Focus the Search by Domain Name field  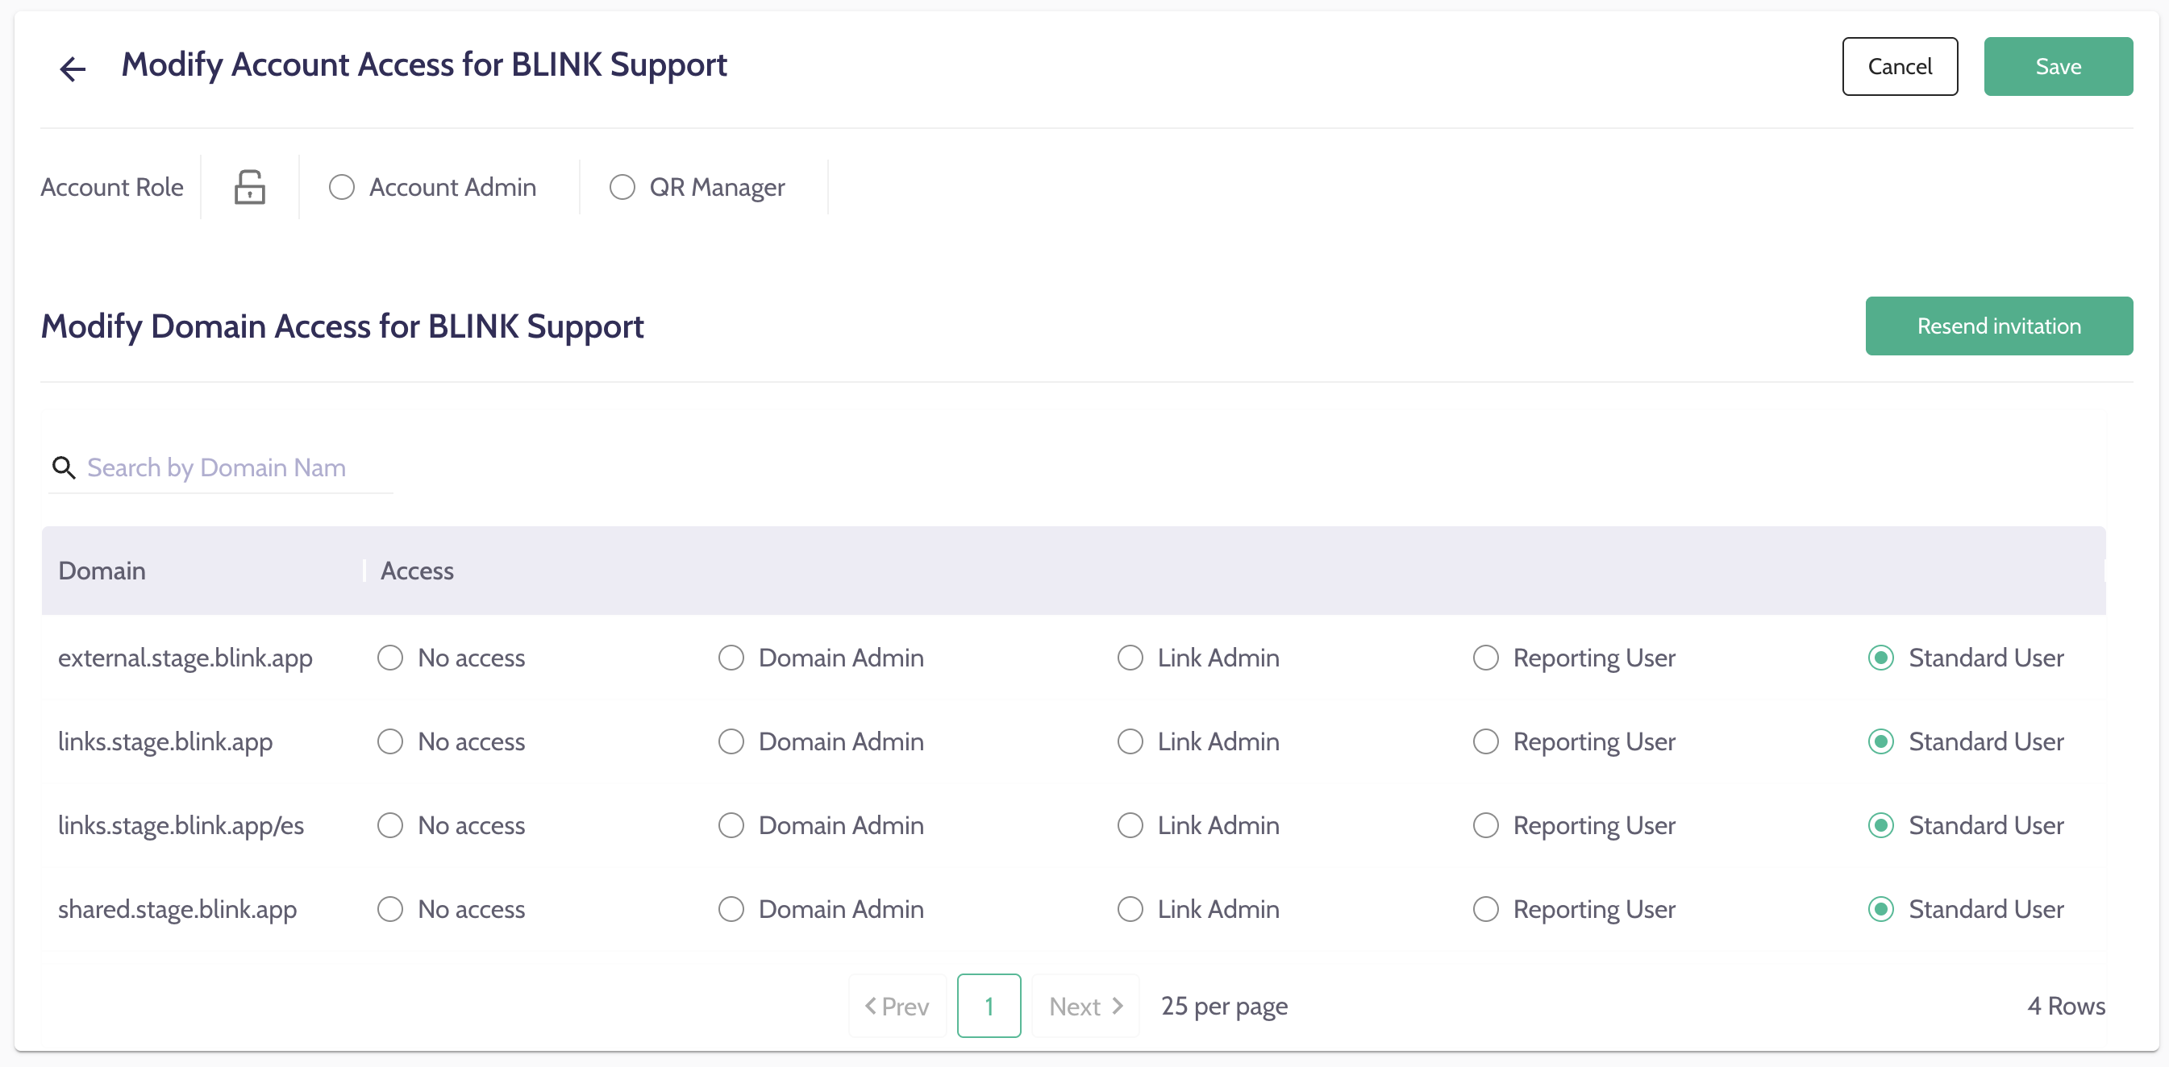(x=235, y=467)
